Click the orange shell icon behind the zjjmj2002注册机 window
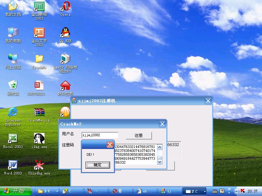 [65, 112]
